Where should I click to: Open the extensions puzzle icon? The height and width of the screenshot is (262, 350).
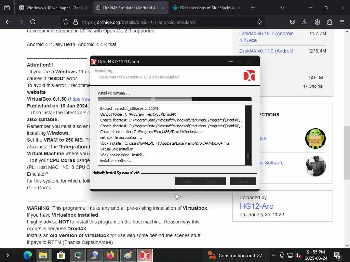[329, 22]
